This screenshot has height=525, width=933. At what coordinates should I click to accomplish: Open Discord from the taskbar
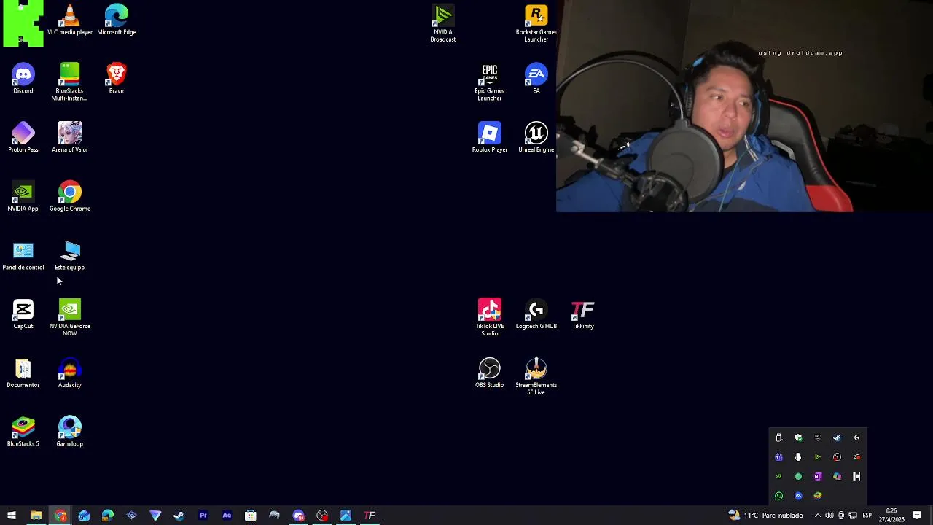pos(298,516)
